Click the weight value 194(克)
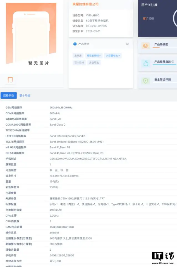Viewport: 177px width, 267px height. pyautogui.click(x=54, y=182)
